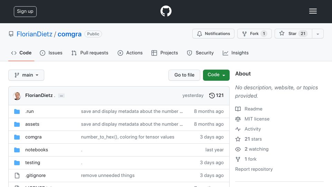Open the FlorianDietz owner link
This screenshot has width=332, height=187.
[34, 34]
